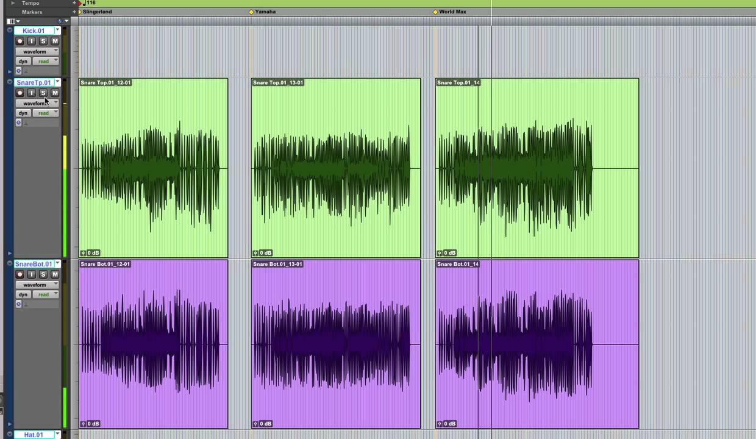Arm record on the SnareTp.01 track
Screen dimensions: 756x439
20,93
